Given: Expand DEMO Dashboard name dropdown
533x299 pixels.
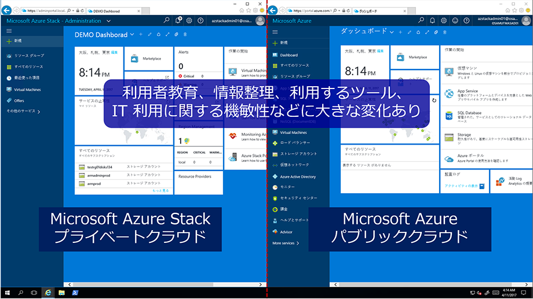Looking at the screenshot, I should click(x=132, y=35).
